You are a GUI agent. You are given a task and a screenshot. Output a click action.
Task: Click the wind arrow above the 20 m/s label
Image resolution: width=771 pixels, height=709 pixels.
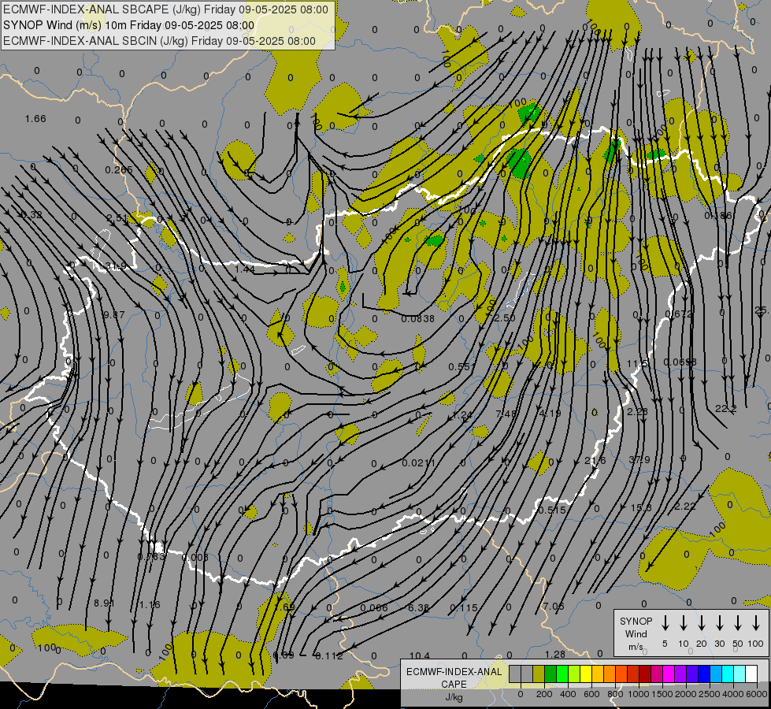[702, 623]
